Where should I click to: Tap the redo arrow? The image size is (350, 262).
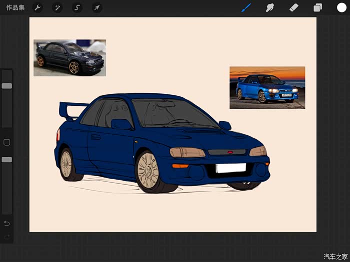[x=6, y=237]
